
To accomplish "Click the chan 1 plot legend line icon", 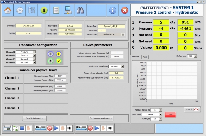I will (x=196, y=109).
